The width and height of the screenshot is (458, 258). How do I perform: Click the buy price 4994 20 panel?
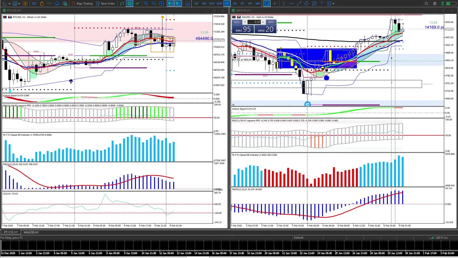tap(265, 29)
